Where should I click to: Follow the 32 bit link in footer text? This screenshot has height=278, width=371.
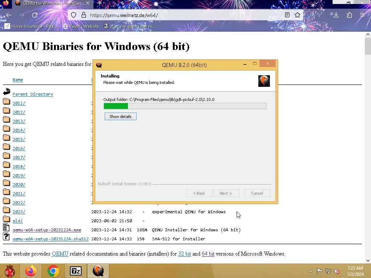tap(184, 254)
